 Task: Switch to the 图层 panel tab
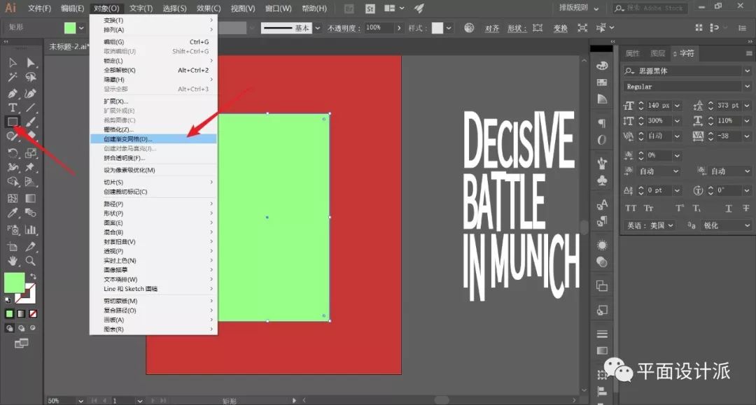657,53
